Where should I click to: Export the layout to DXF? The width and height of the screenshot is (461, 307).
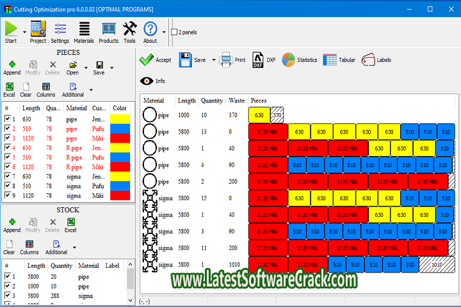coord(264,60)
